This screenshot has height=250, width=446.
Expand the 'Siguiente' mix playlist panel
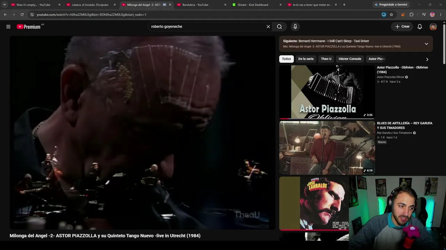pos(426,44)
